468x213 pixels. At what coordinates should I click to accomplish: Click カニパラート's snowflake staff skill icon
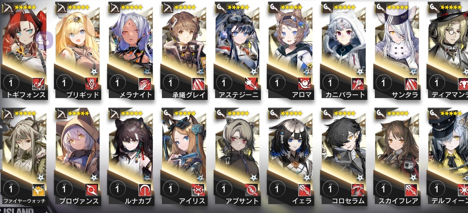pyautogui.click(x=358, y=84)
